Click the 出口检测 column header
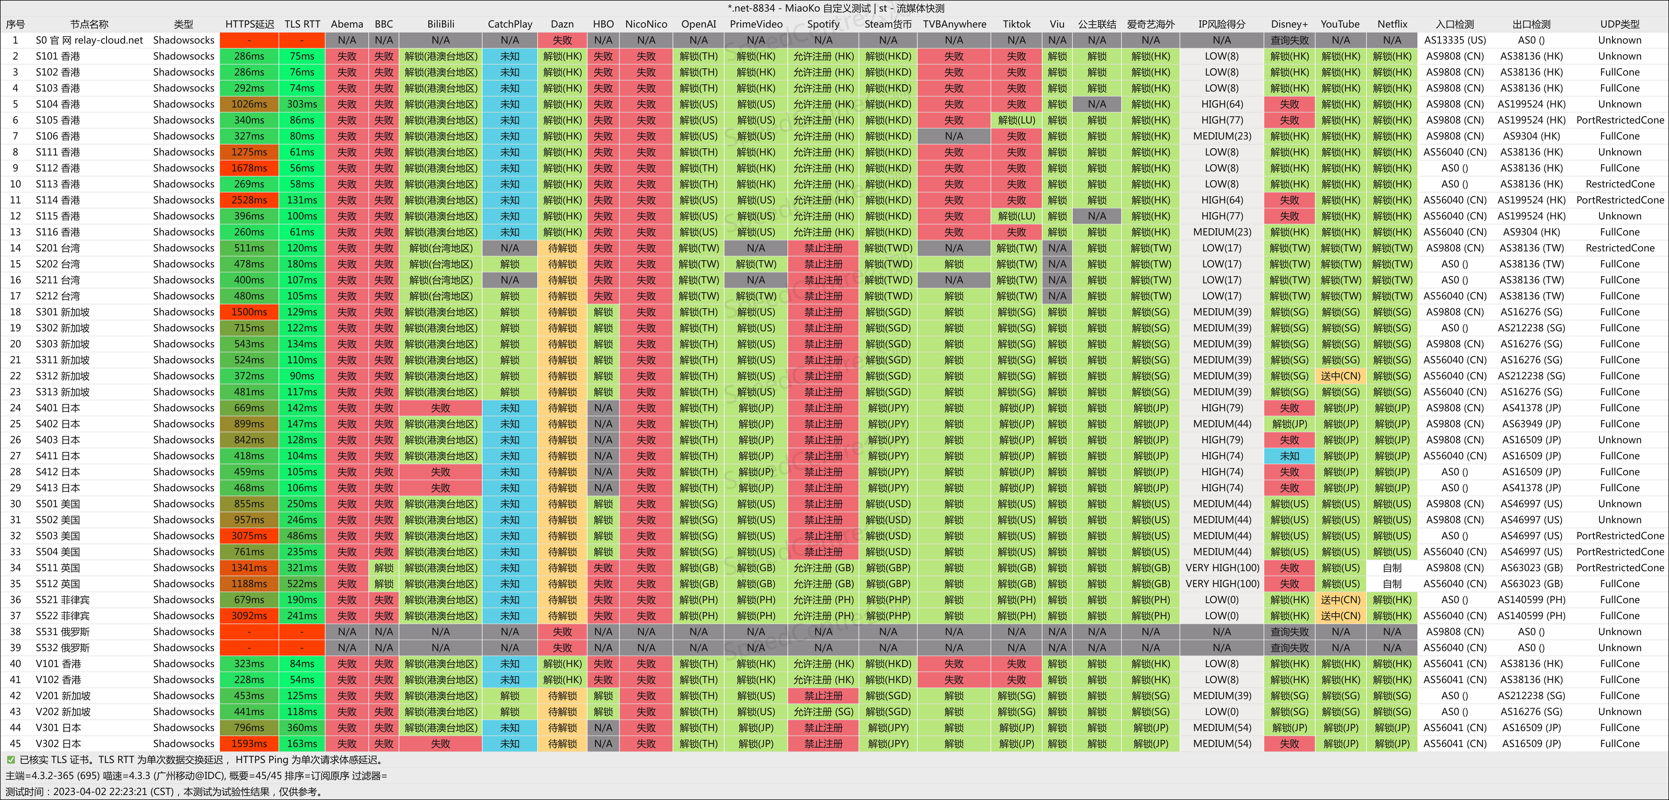Image resolution: width=1669 pixels, height=800 pixels. pyautogui.click(x=1532, y=24)
